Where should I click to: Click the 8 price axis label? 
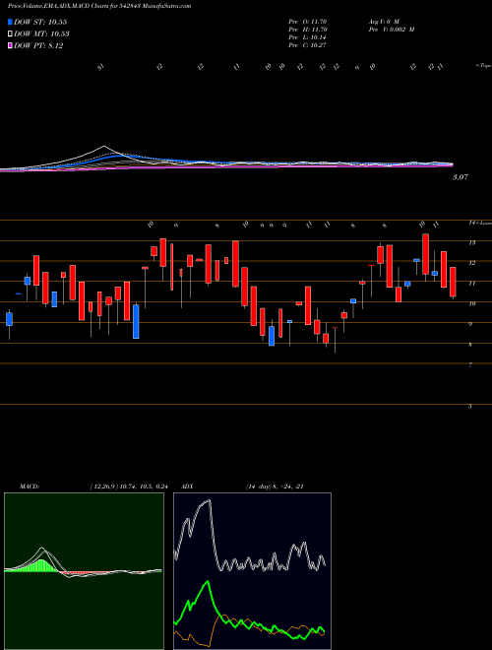470,344
